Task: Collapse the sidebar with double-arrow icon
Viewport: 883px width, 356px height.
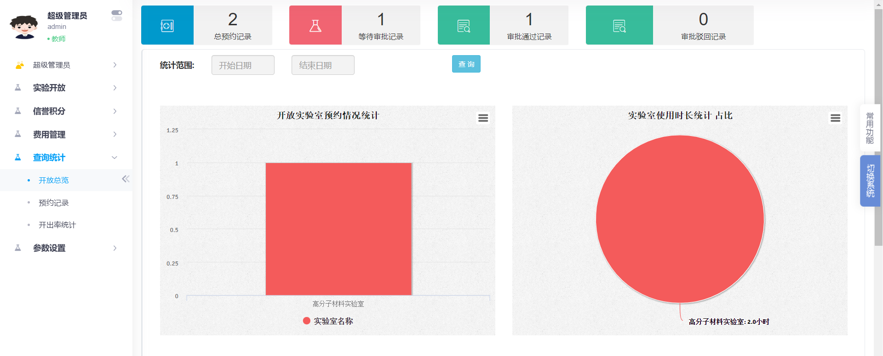Action: [x=126, y=179]
